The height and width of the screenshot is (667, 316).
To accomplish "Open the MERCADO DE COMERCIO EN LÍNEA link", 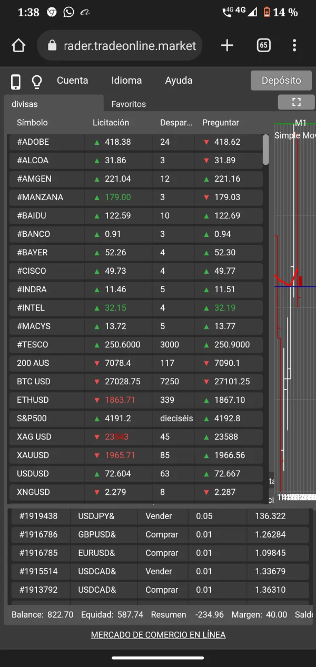I will click(158, 635).
